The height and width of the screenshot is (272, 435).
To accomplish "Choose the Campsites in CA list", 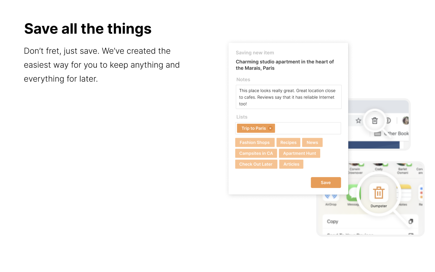I will pos(256,153).
